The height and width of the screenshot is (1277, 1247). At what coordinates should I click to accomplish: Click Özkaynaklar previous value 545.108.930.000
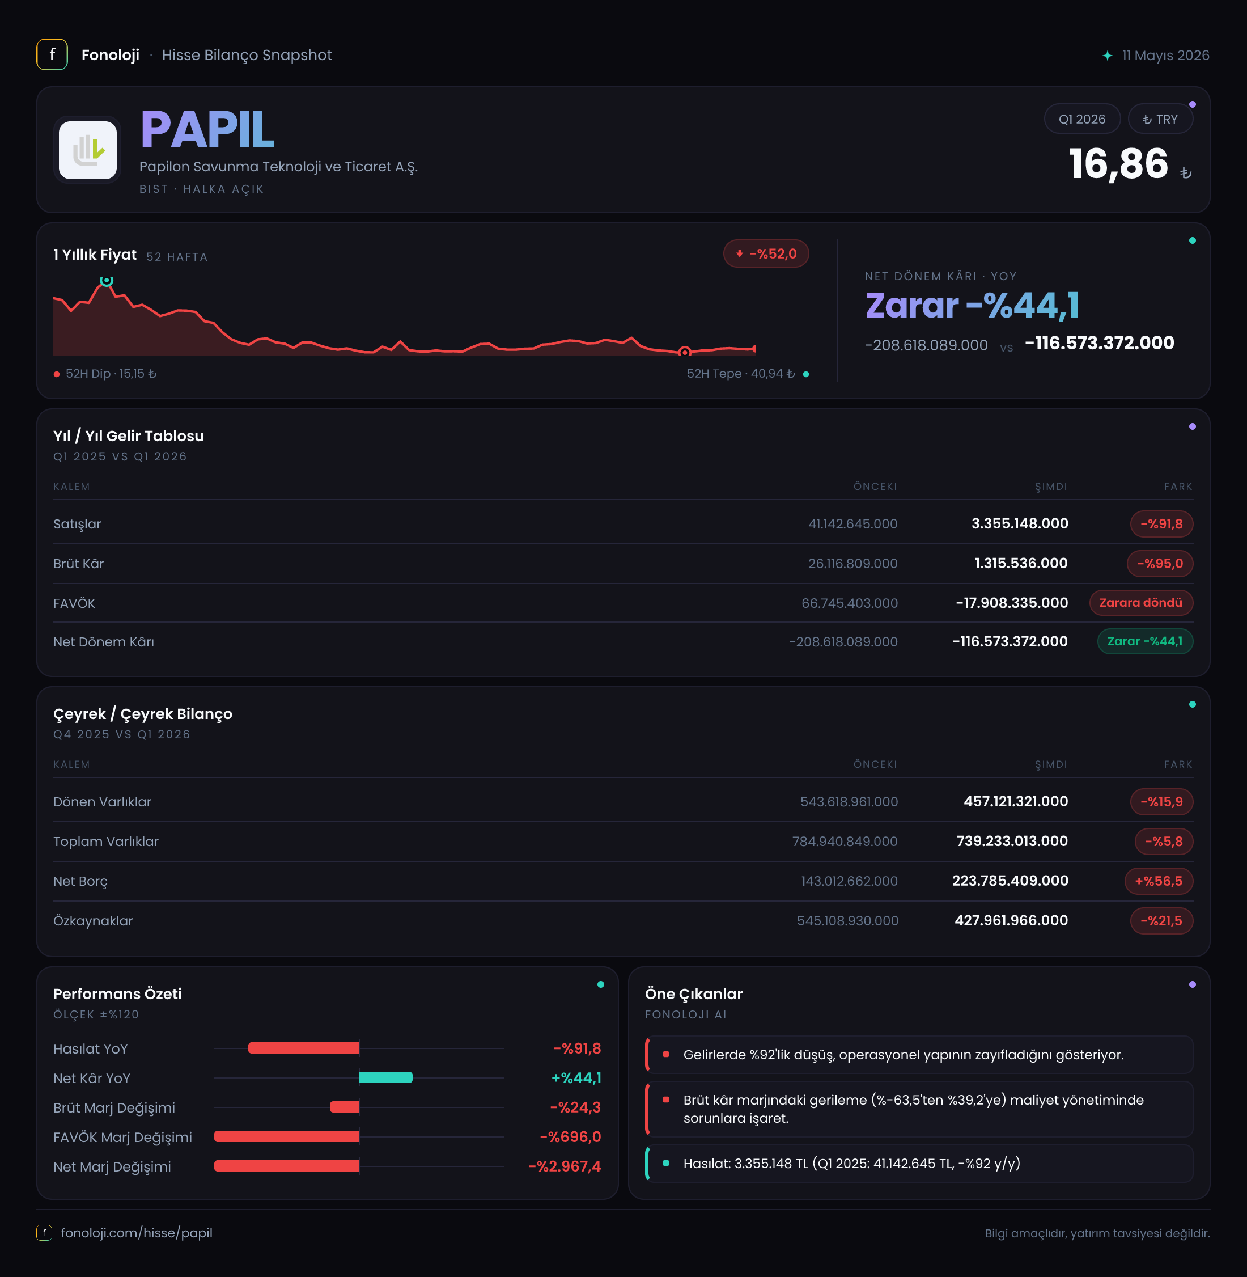pos(847,920)
